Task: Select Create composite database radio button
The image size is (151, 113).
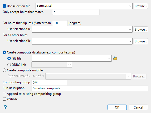Action: pyautogui.click(x=4, y=52)
